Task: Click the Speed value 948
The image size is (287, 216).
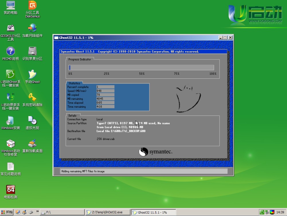Action: click(105, 91)
